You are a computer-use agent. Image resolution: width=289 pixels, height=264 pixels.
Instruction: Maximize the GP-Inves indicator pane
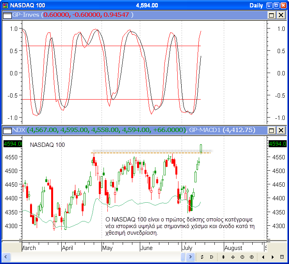click(x=271, y=15)
